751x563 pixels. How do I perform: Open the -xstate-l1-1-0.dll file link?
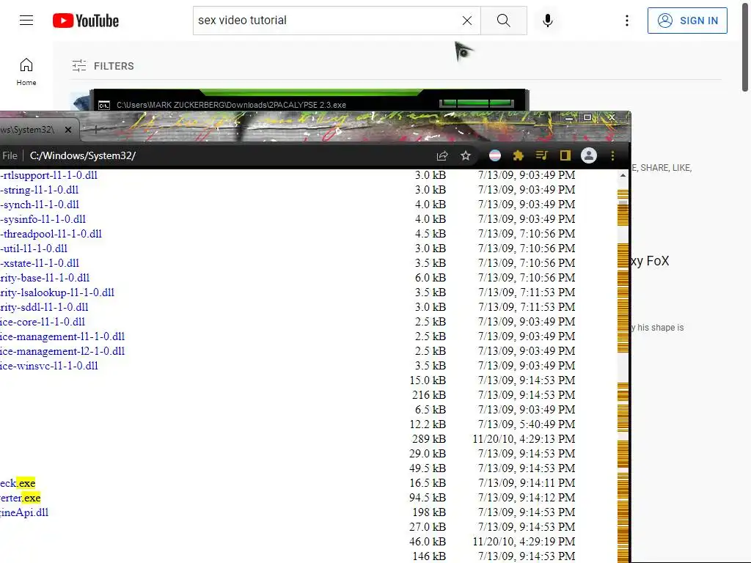40,263
